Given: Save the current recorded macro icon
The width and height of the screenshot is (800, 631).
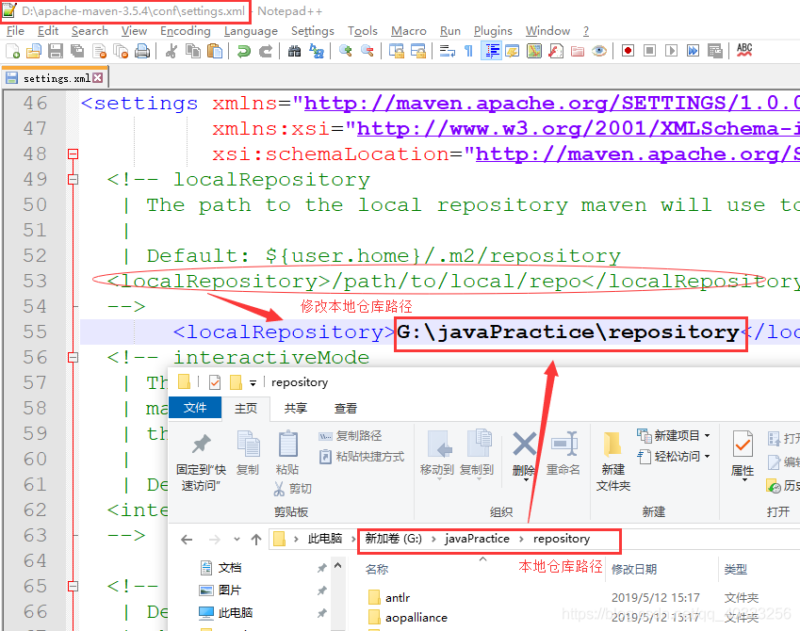Looking at the screenshot, I should click(x=715, y=51).
